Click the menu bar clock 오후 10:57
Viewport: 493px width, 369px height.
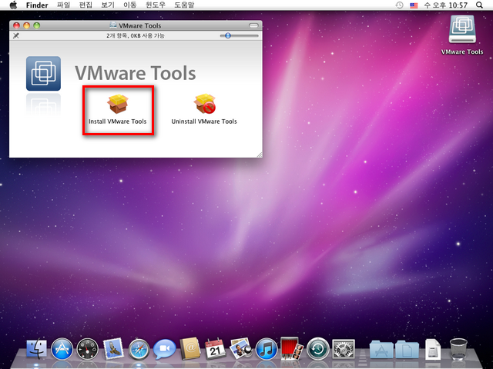(x=446, y=5)
